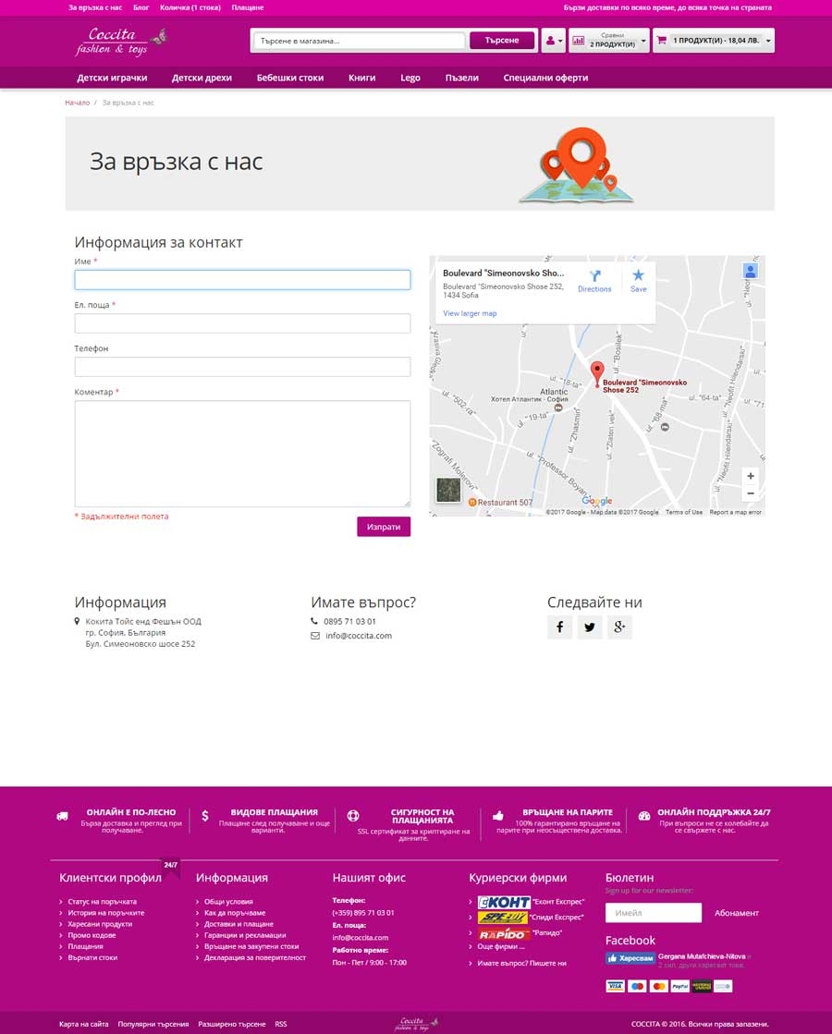Open the Google Plus social icon
The width and height of the screenshot is (832, 1034).
619,626
